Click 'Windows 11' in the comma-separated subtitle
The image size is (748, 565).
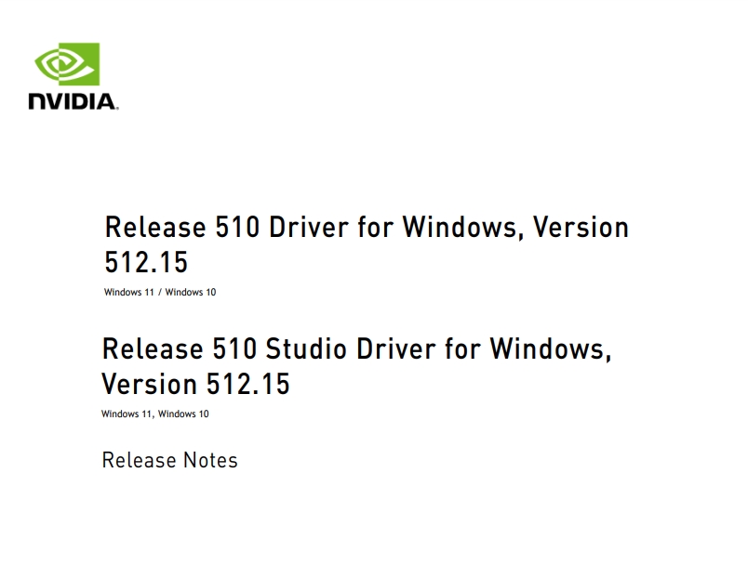point(127,414)
